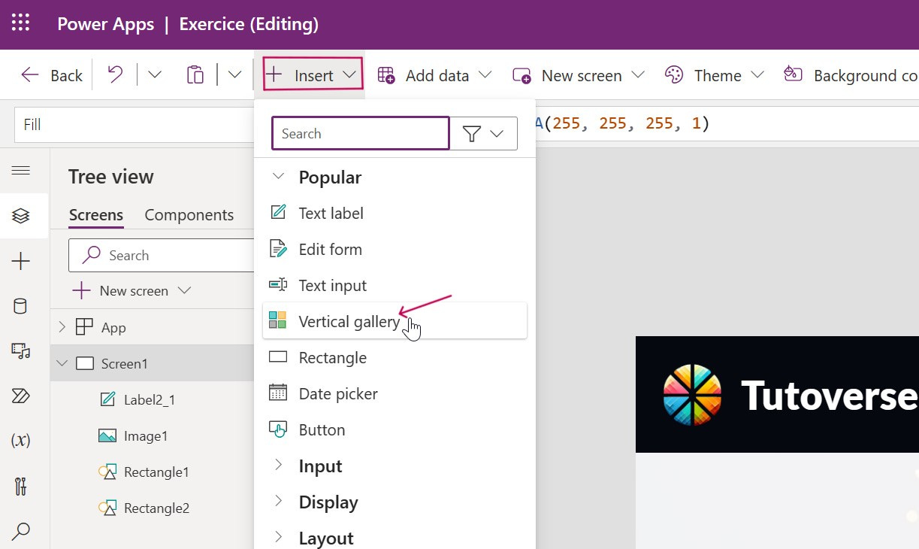
Task: Open the Insert menu
Action: tap(313, 74)
